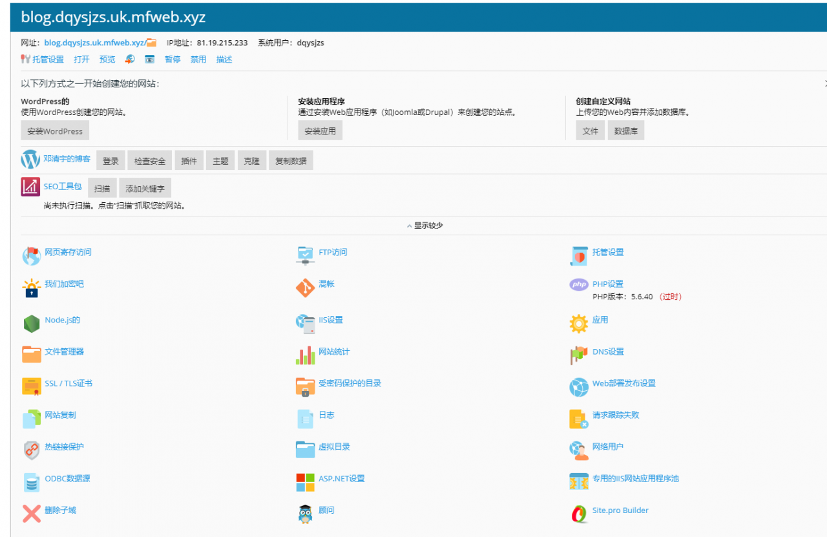Viewport: 827px width, 537px height.
Task: Open the blog.dqysjzs.uk.mfweb.xyz site link
Action: [x=95, y=43]
